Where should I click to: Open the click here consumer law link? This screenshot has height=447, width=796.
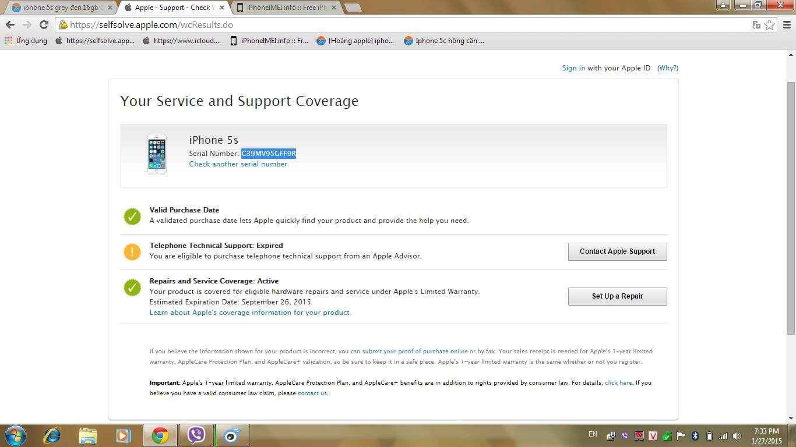(618, 383)
